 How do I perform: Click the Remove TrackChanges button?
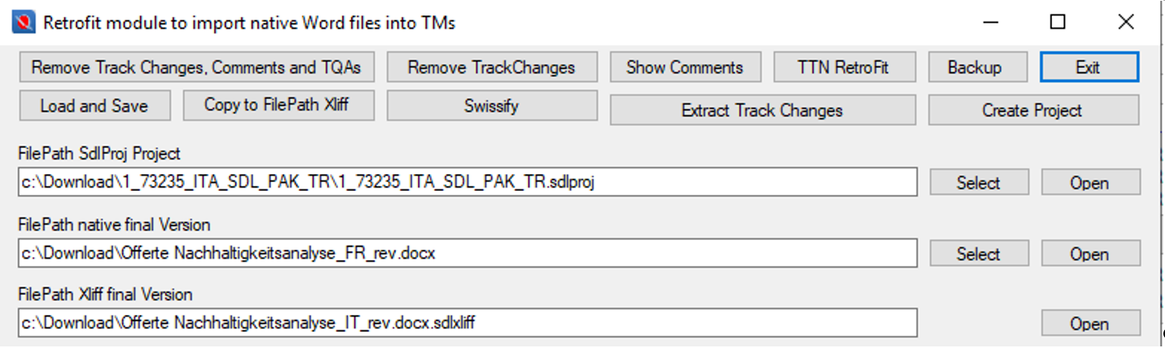click(491, 68)
